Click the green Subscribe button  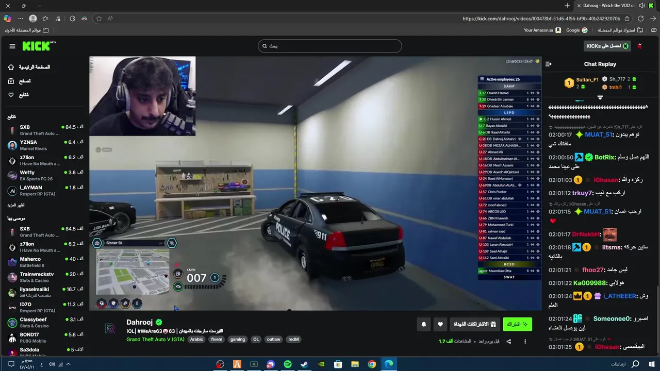coord(517,324)
